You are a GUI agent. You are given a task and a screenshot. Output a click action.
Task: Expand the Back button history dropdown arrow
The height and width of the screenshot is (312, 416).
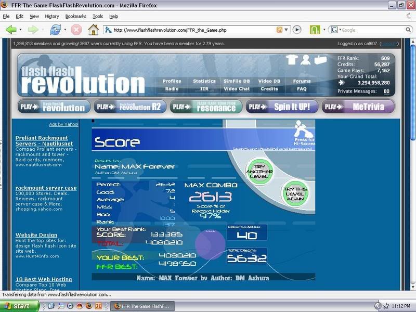[x=20, y=30]
